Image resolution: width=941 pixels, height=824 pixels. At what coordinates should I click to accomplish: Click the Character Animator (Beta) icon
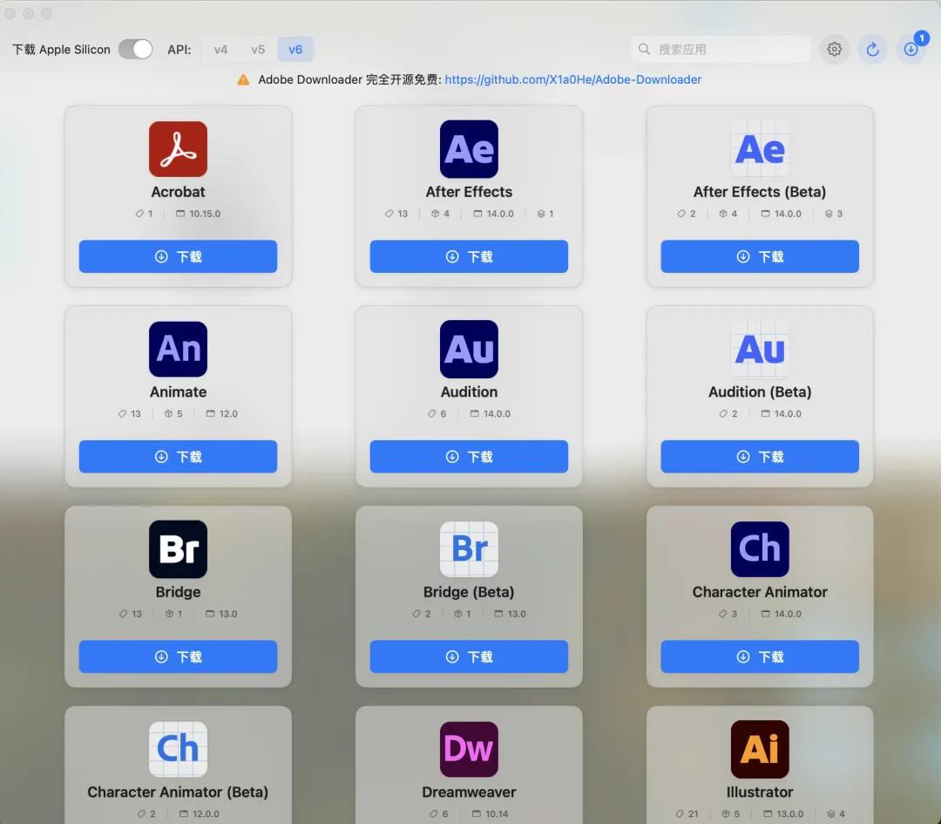tap(179, 749)
